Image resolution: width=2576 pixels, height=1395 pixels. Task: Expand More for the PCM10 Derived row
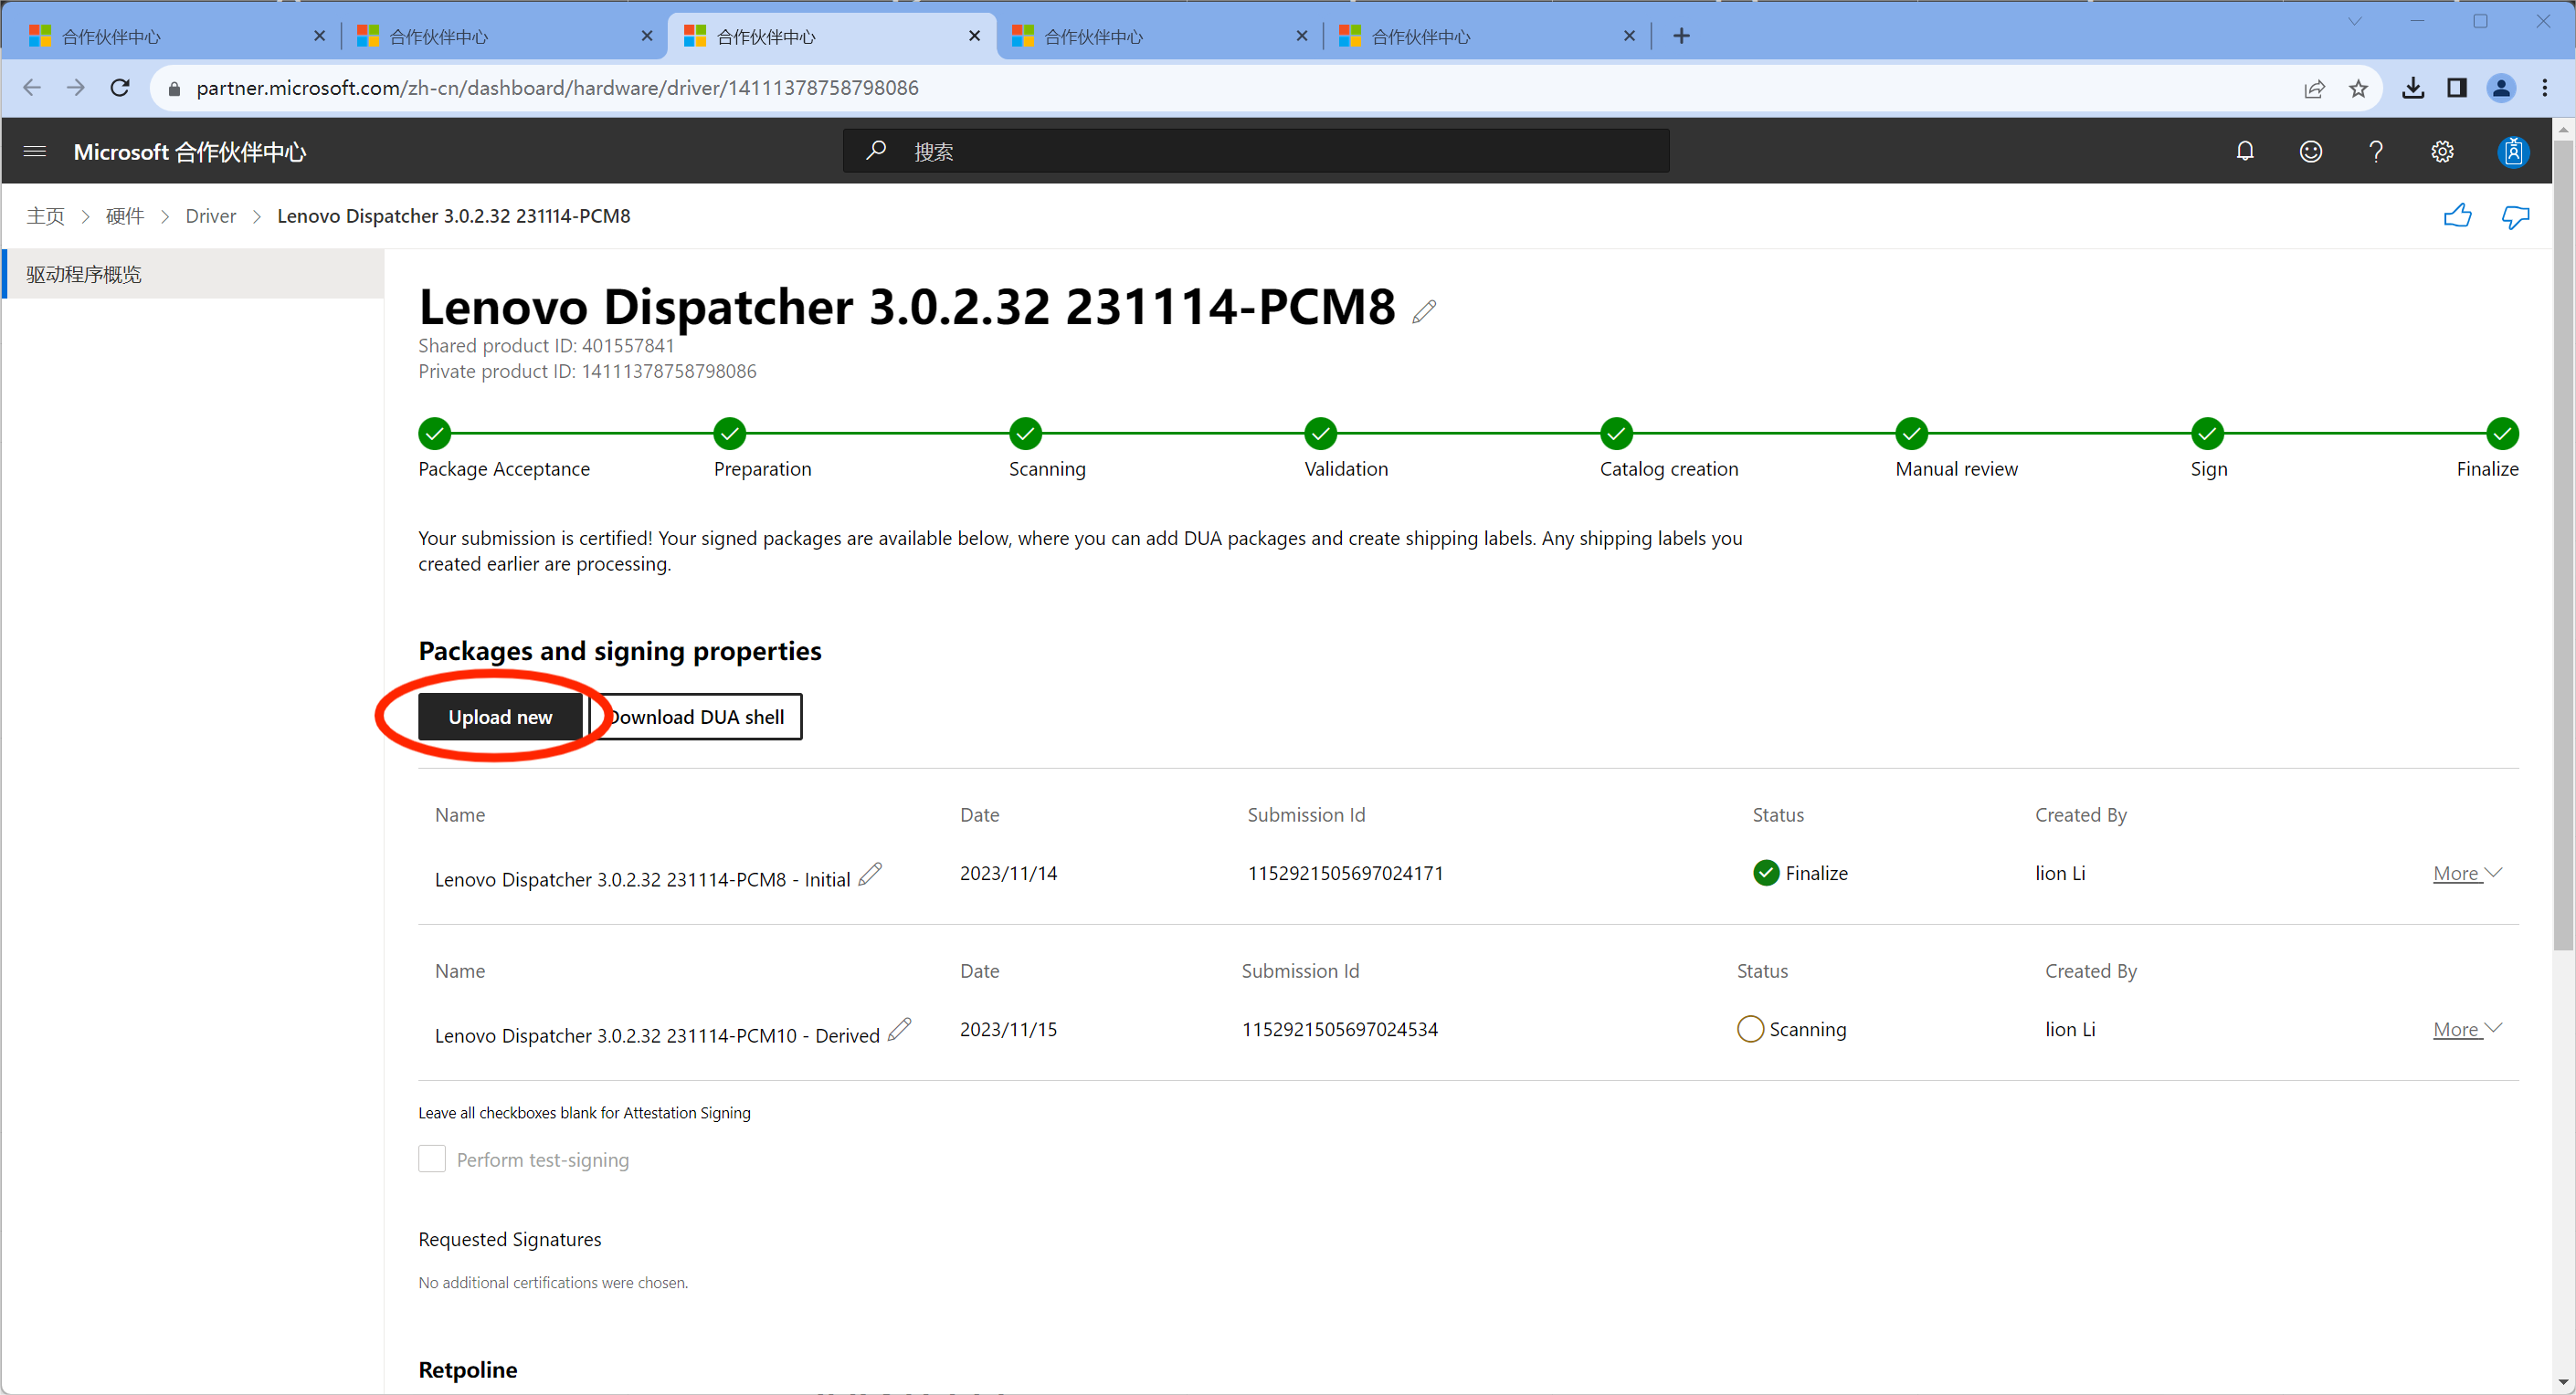tap(2467, 1029)
